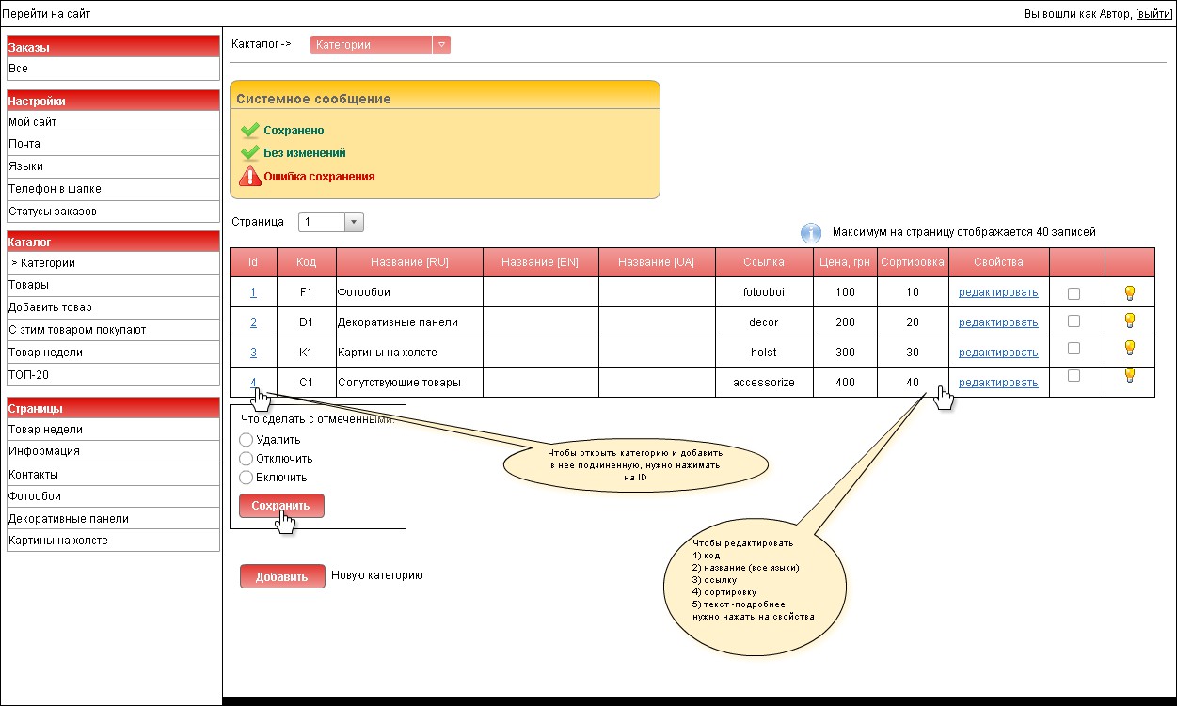Open the Картины на холсте page in the sidebar
1177x706 pixels.
(x=113, y=541)
